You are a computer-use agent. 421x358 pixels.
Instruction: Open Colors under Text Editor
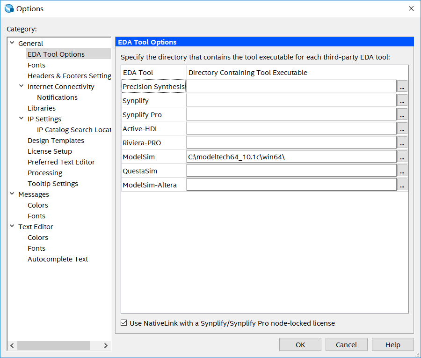[x=38, y=238]
